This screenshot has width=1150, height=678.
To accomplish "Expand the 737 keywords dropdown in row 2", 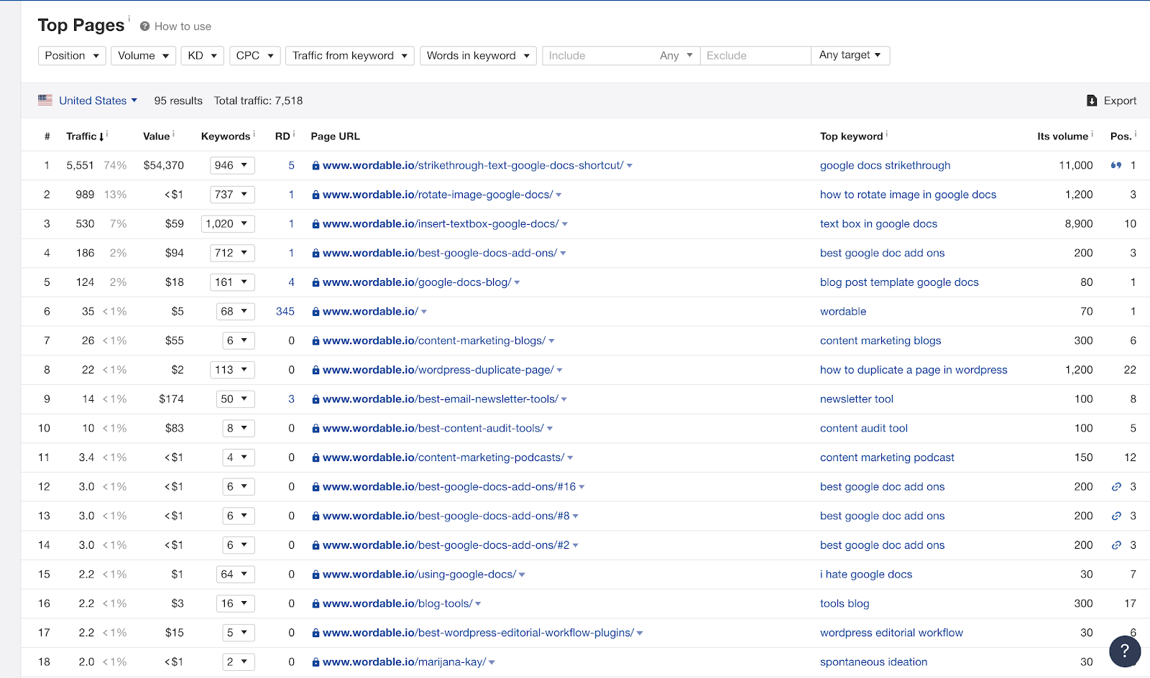I will (232, 195).
